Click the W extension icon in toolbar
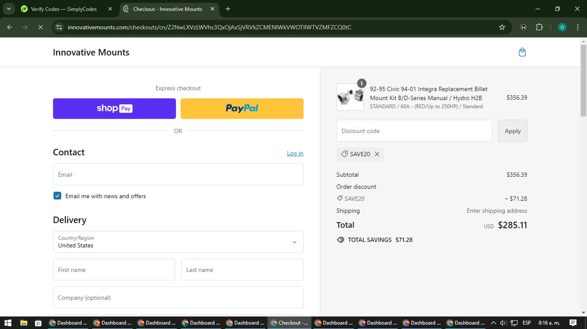The height and width of the screenshot is (329, 587). (524, 27)
